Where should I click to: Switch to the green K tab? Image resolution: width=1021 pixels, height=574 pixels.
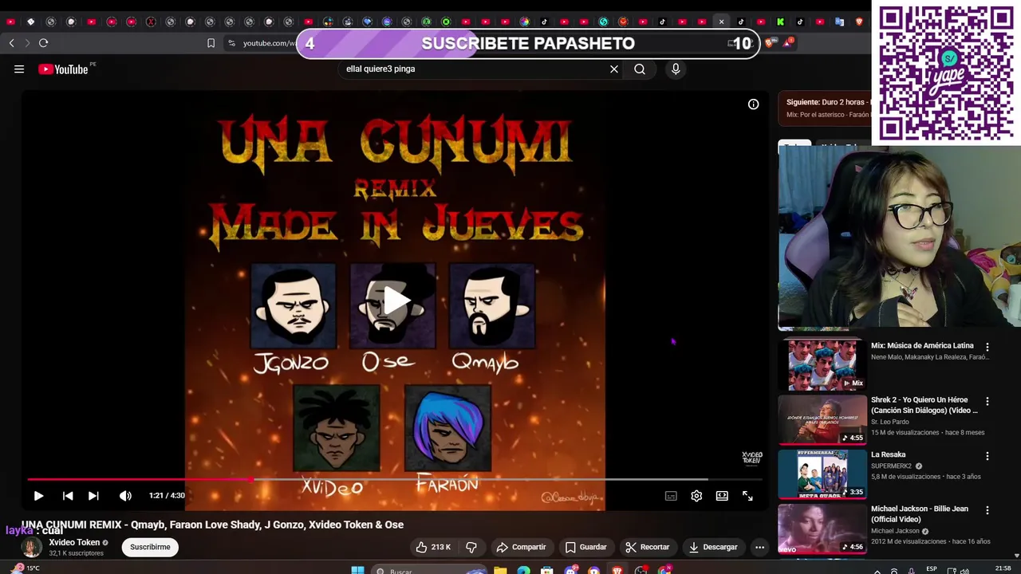coord(780,22)
